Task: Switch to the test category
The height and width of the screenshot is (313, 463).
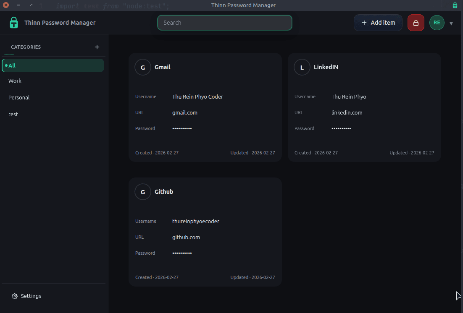Action: coord(13,114)
